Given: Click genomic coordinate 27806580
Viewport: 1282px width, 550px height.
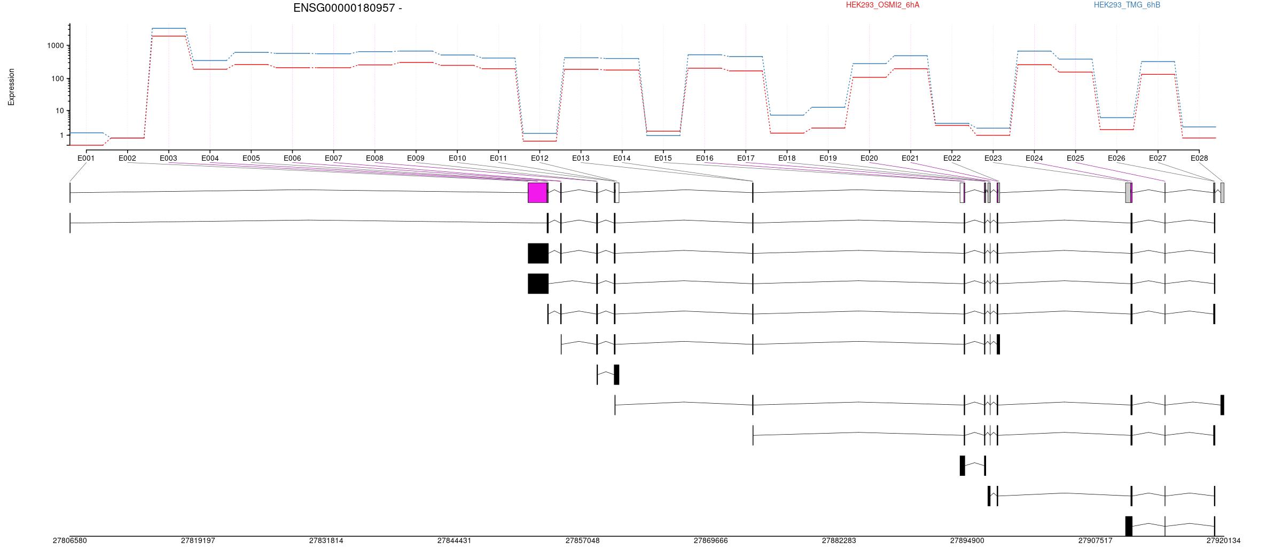Looking at the screenshot, I should (x=69, y=541).
